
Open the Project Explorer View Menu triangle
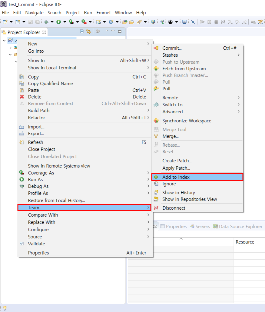(x=107, y=31)
